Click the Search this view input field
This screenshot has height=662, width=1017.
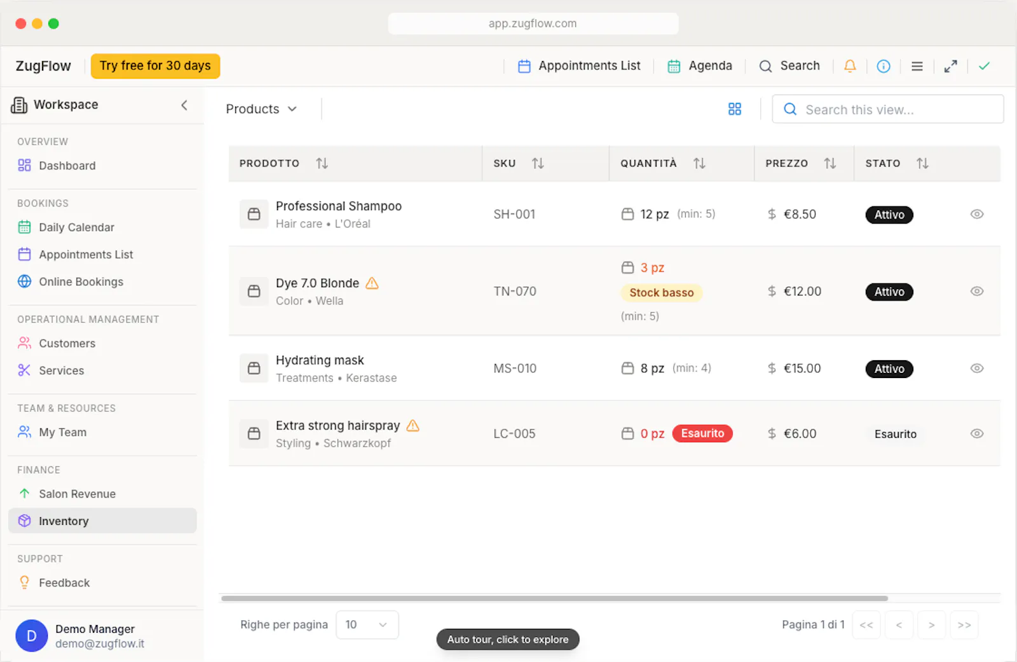[x=888, y=109]
